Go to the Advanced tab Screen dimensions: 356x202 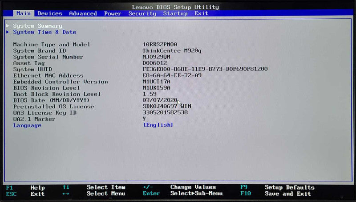pos(83,13)
